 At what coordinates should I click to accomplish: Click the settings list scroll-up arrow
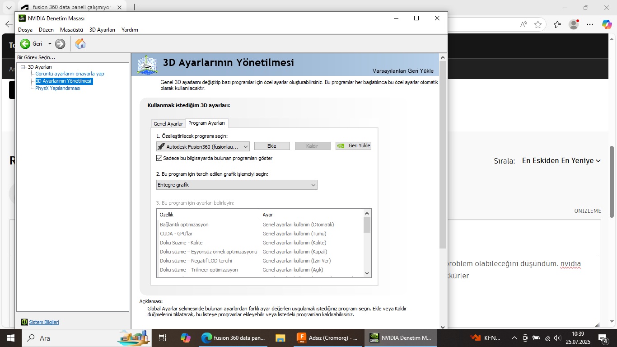(x=367, y=213)
